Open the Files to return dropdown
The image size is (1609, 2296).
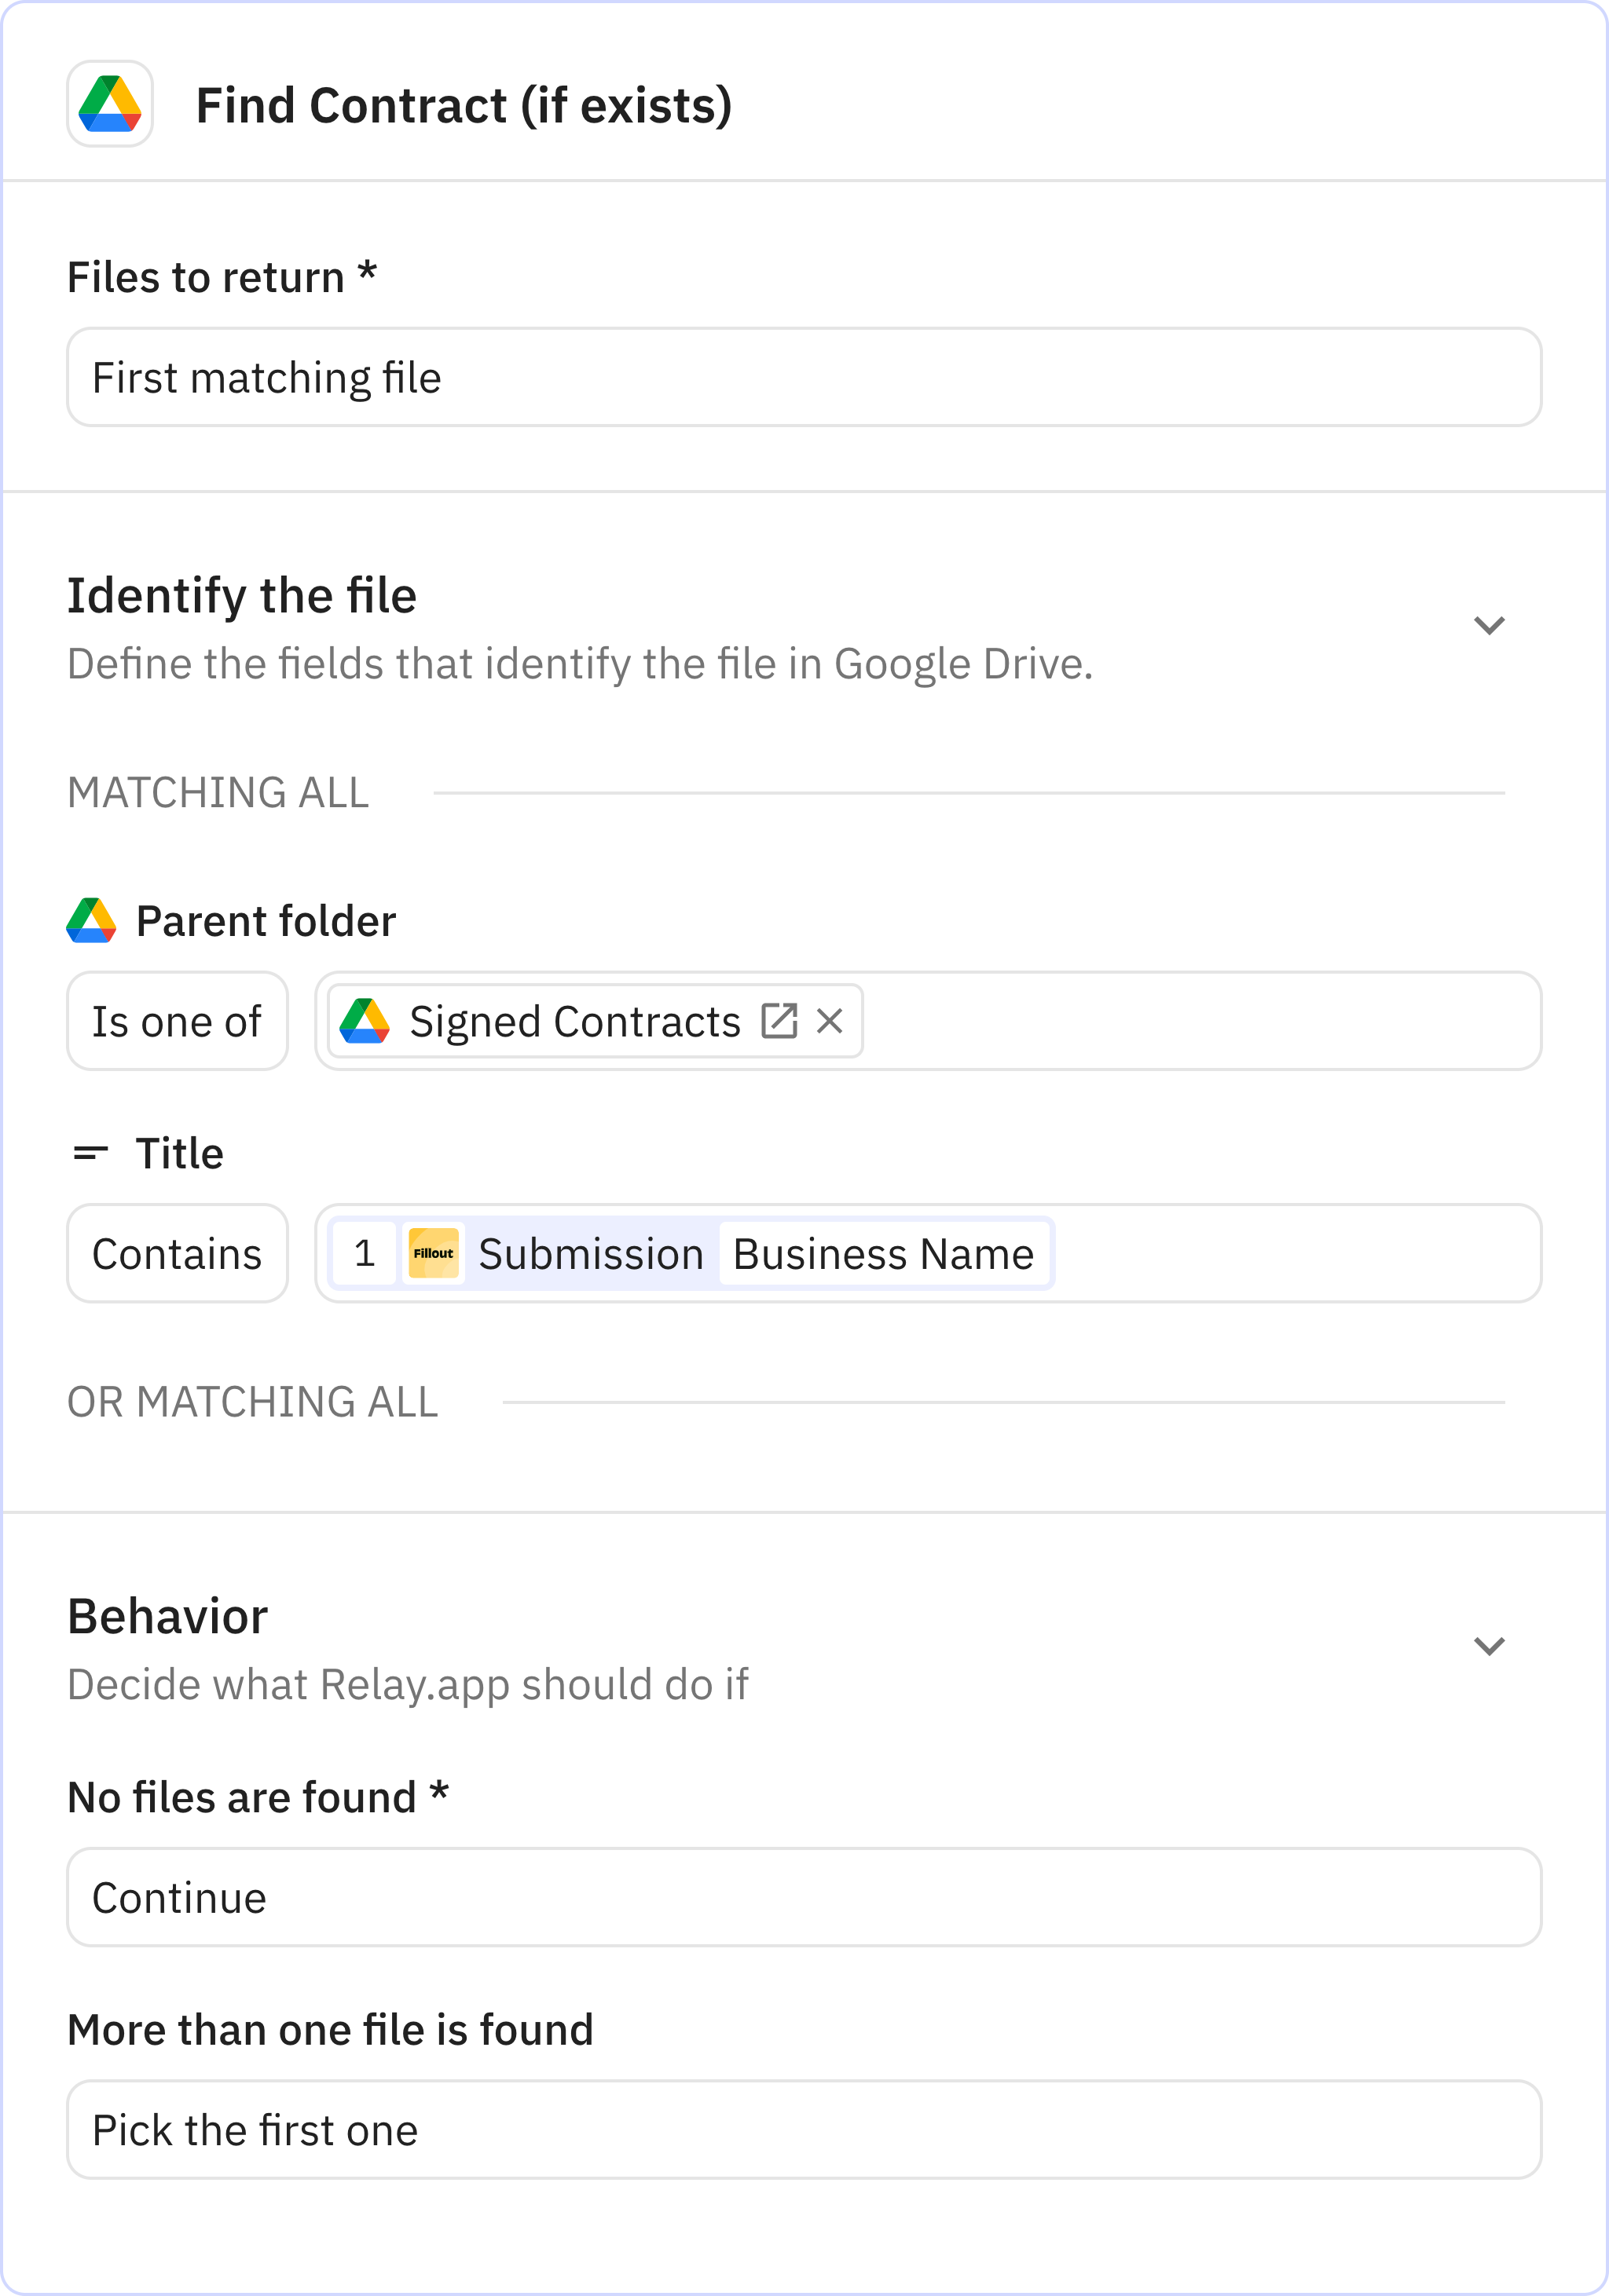pos(804,377)
